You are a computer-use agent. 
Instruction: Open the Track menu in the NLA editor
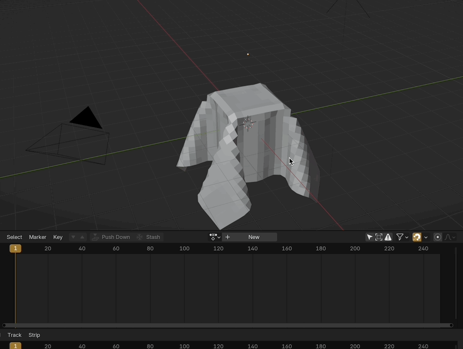tap(15, 335)
